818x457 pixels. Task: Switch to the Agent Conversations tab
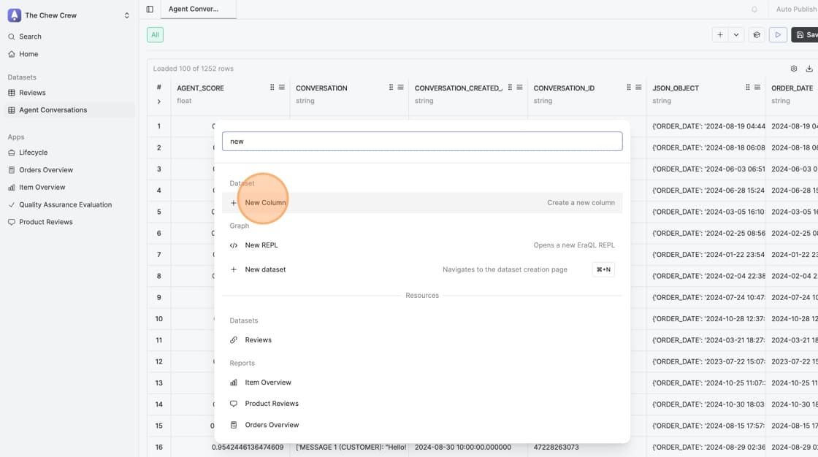[x=194, y=9]
